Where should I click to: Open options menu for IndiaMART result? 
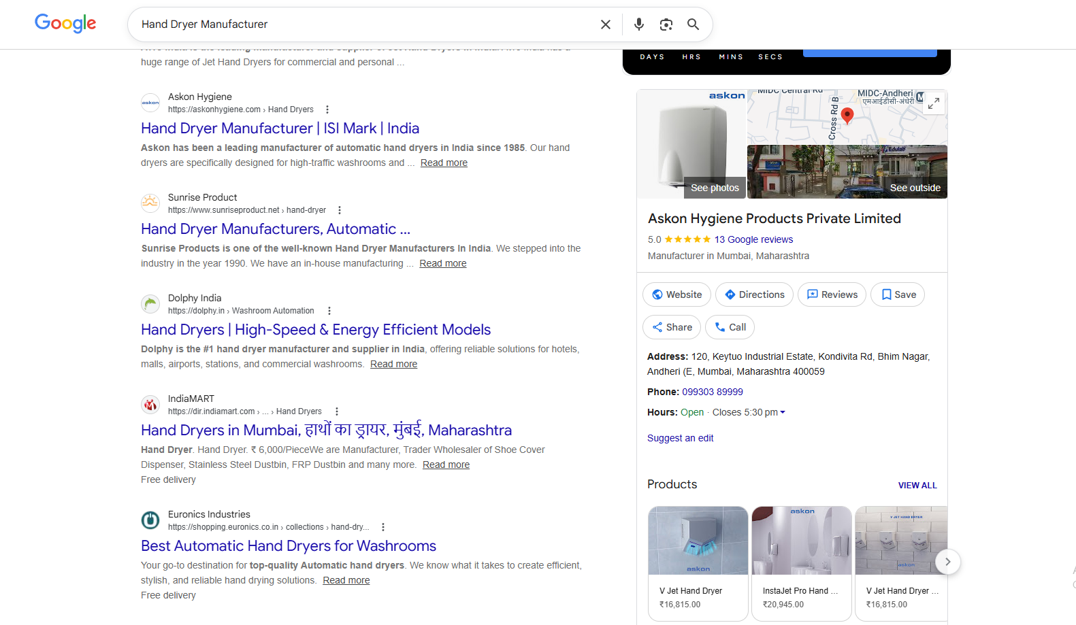(x=337, y=411)
